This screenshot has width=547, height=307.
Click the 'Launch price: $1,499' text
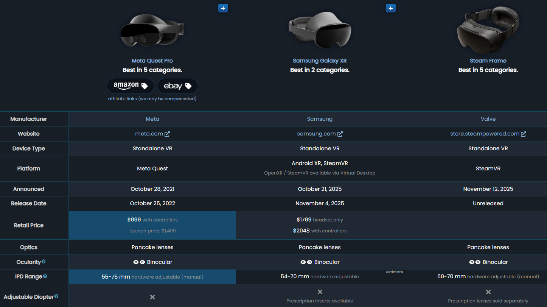coord(152,231)
